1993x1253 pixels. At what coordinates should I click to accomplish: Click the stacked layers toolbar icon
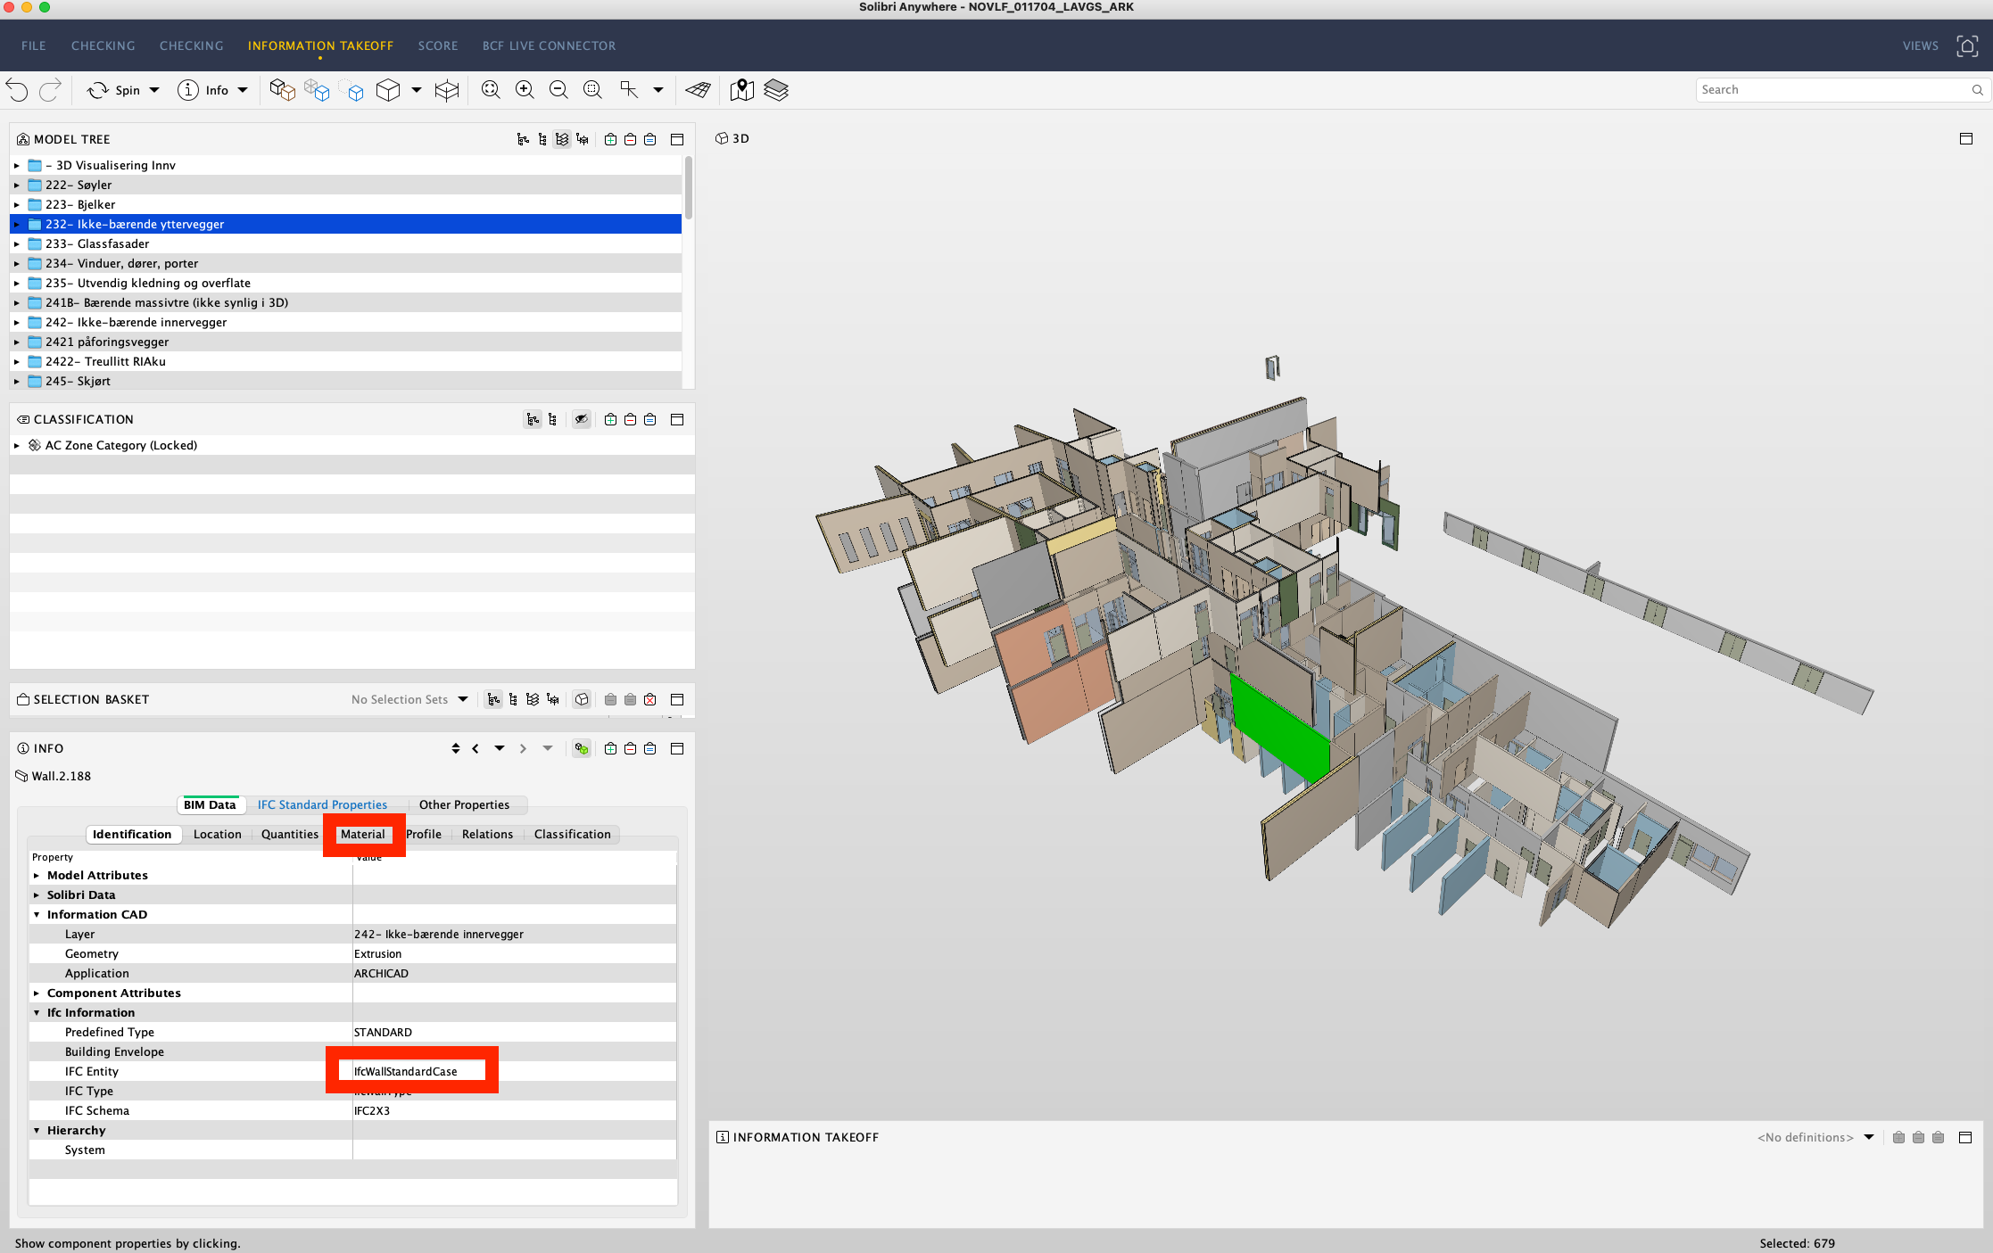pyautogui.click(x=776, y=90)
